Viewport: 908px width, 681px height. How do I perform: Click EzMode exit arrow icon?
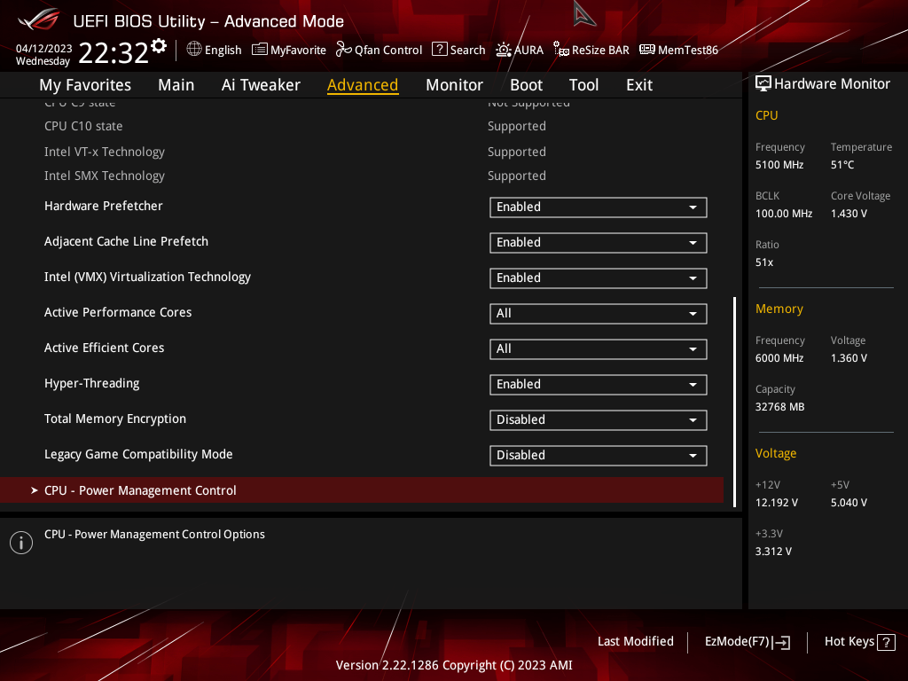tap(781, 642)
